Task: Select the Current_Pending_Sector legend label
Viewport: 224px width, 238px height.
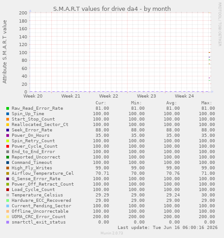Action: pyautogui.click(x=41, y=206)
